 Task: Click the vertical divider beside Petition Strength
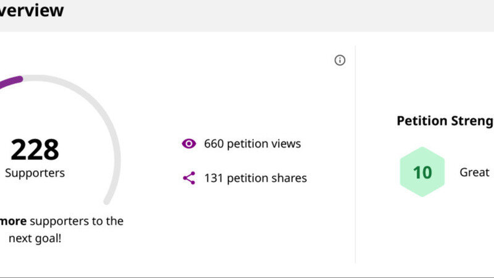click(355, 154)
